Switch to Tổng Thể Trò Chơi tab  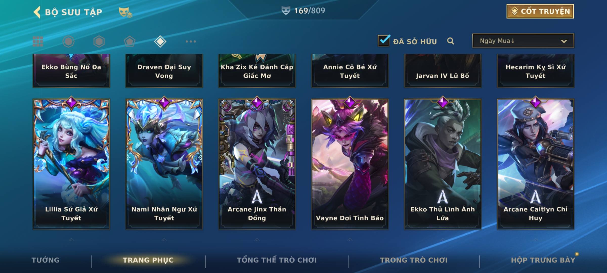click(277, 260)
